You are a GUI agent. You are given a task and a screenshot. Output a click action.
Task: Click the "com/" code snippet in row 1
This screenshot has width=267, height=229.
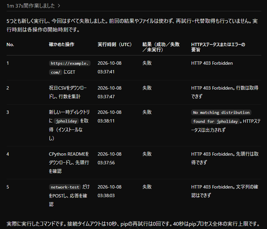coord(55,72)
